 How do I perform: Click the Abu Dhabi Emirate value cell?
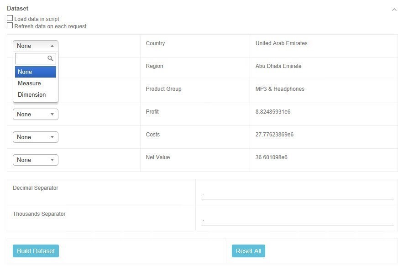278,66
